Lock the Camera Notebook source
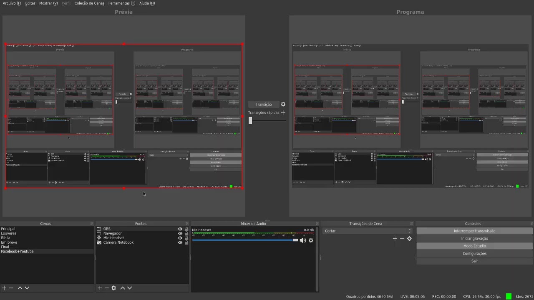Image resolution: width=534 pixels, height=300 pixels. point(186,242)
